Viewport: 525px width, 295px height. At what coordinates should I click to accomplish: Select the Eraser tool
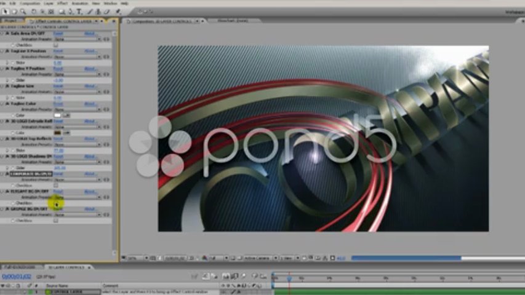pyautogui.click(x=107, y=12)
